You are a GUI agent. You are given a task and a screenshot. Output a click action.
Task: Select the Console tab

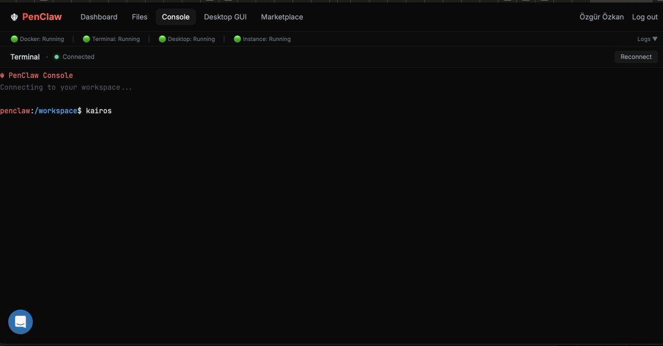(x=176, y=17)
